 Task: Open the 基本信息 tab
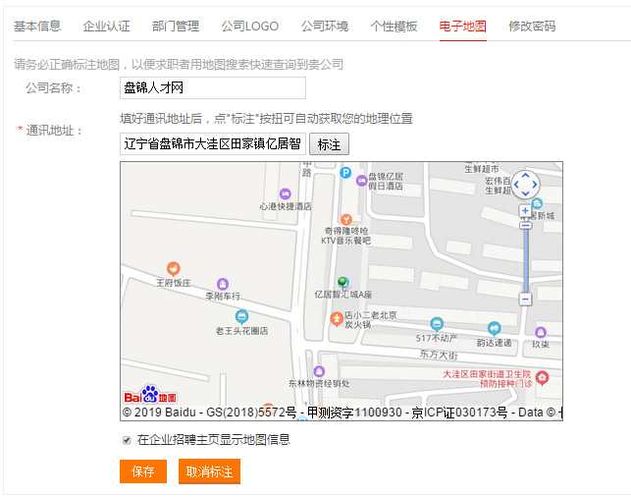point(37,26)
